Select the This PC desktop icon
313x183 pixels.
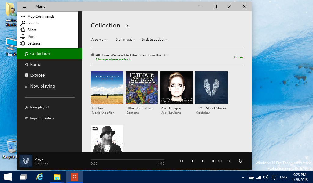[11, 47]
